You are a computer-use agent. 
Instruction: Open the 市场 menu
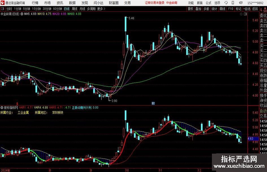click(47, 3)
